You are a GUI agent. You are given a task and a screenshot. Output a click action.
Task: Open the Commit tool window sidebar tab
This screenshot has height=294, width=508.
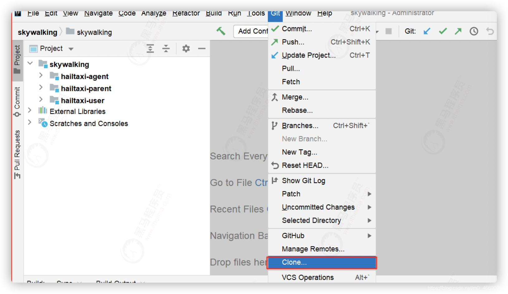17,102
